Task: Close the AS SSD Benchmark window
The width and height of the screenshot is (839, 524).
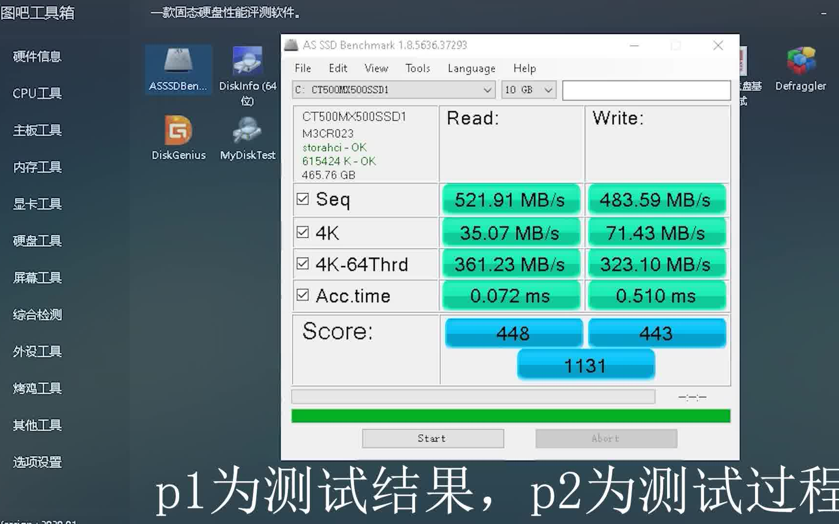Action: (x=718, y=45)
